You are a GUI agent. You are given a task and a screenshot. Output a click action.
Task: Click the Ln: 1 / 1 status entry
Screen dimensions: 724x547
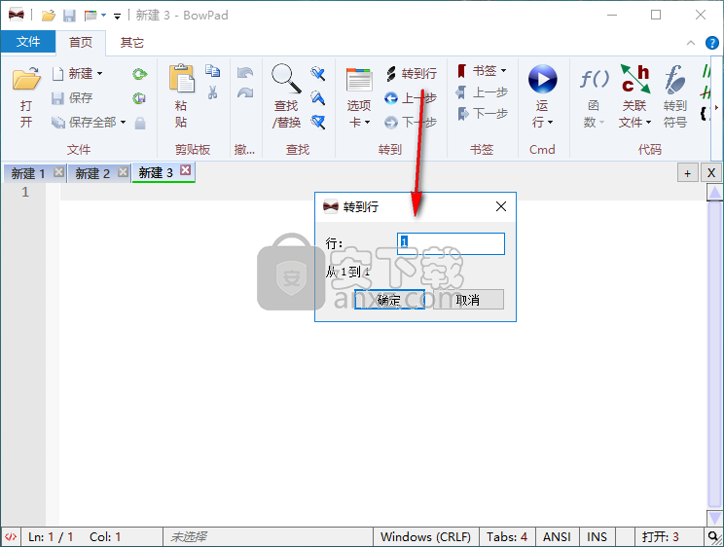click(51, 537)
